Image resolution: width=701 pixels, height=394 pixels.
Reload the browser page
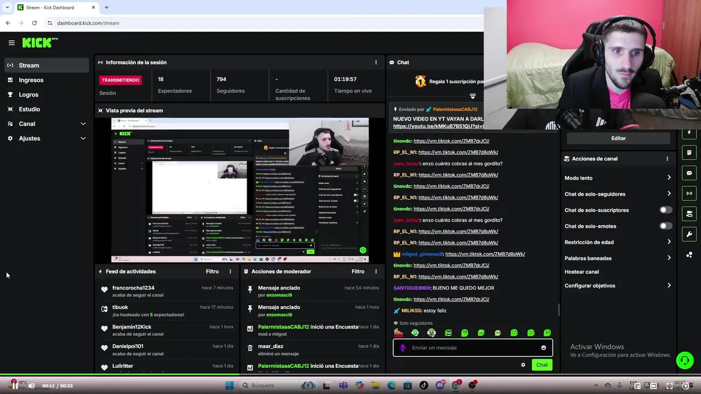[x=34, y=23]
